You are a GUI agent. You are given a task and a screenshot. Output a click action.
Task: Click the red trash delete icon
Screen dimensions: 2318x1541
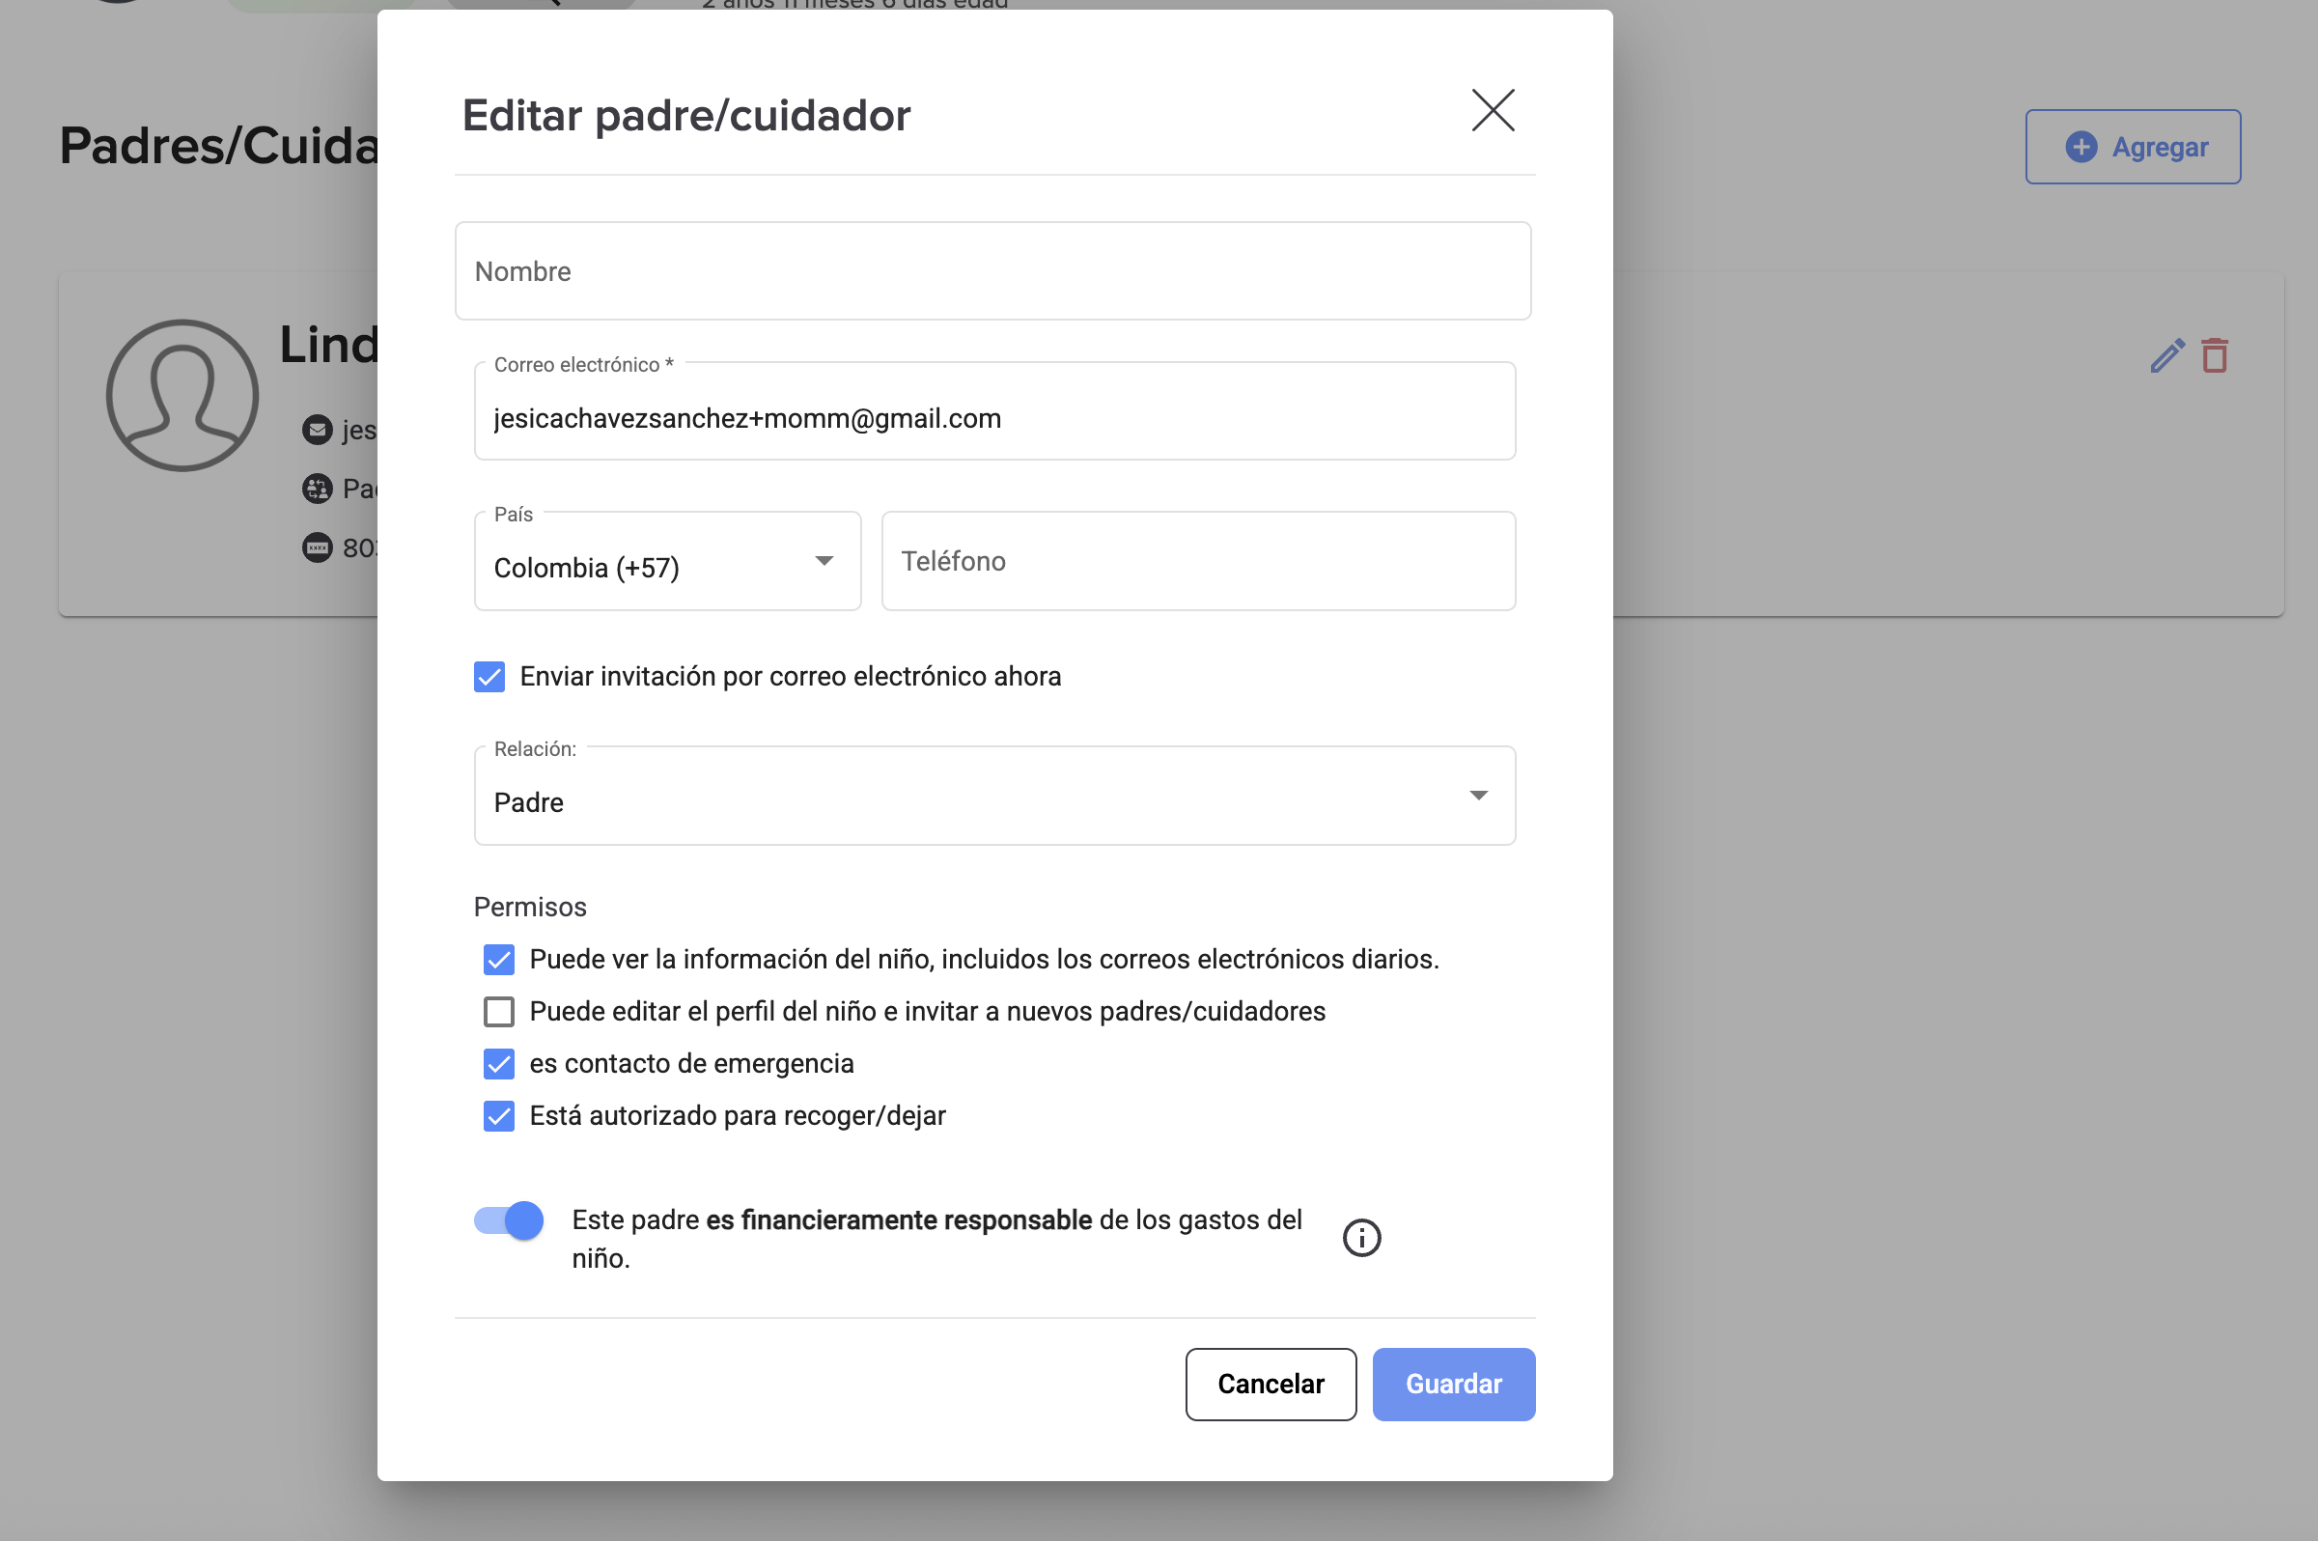2215,355
